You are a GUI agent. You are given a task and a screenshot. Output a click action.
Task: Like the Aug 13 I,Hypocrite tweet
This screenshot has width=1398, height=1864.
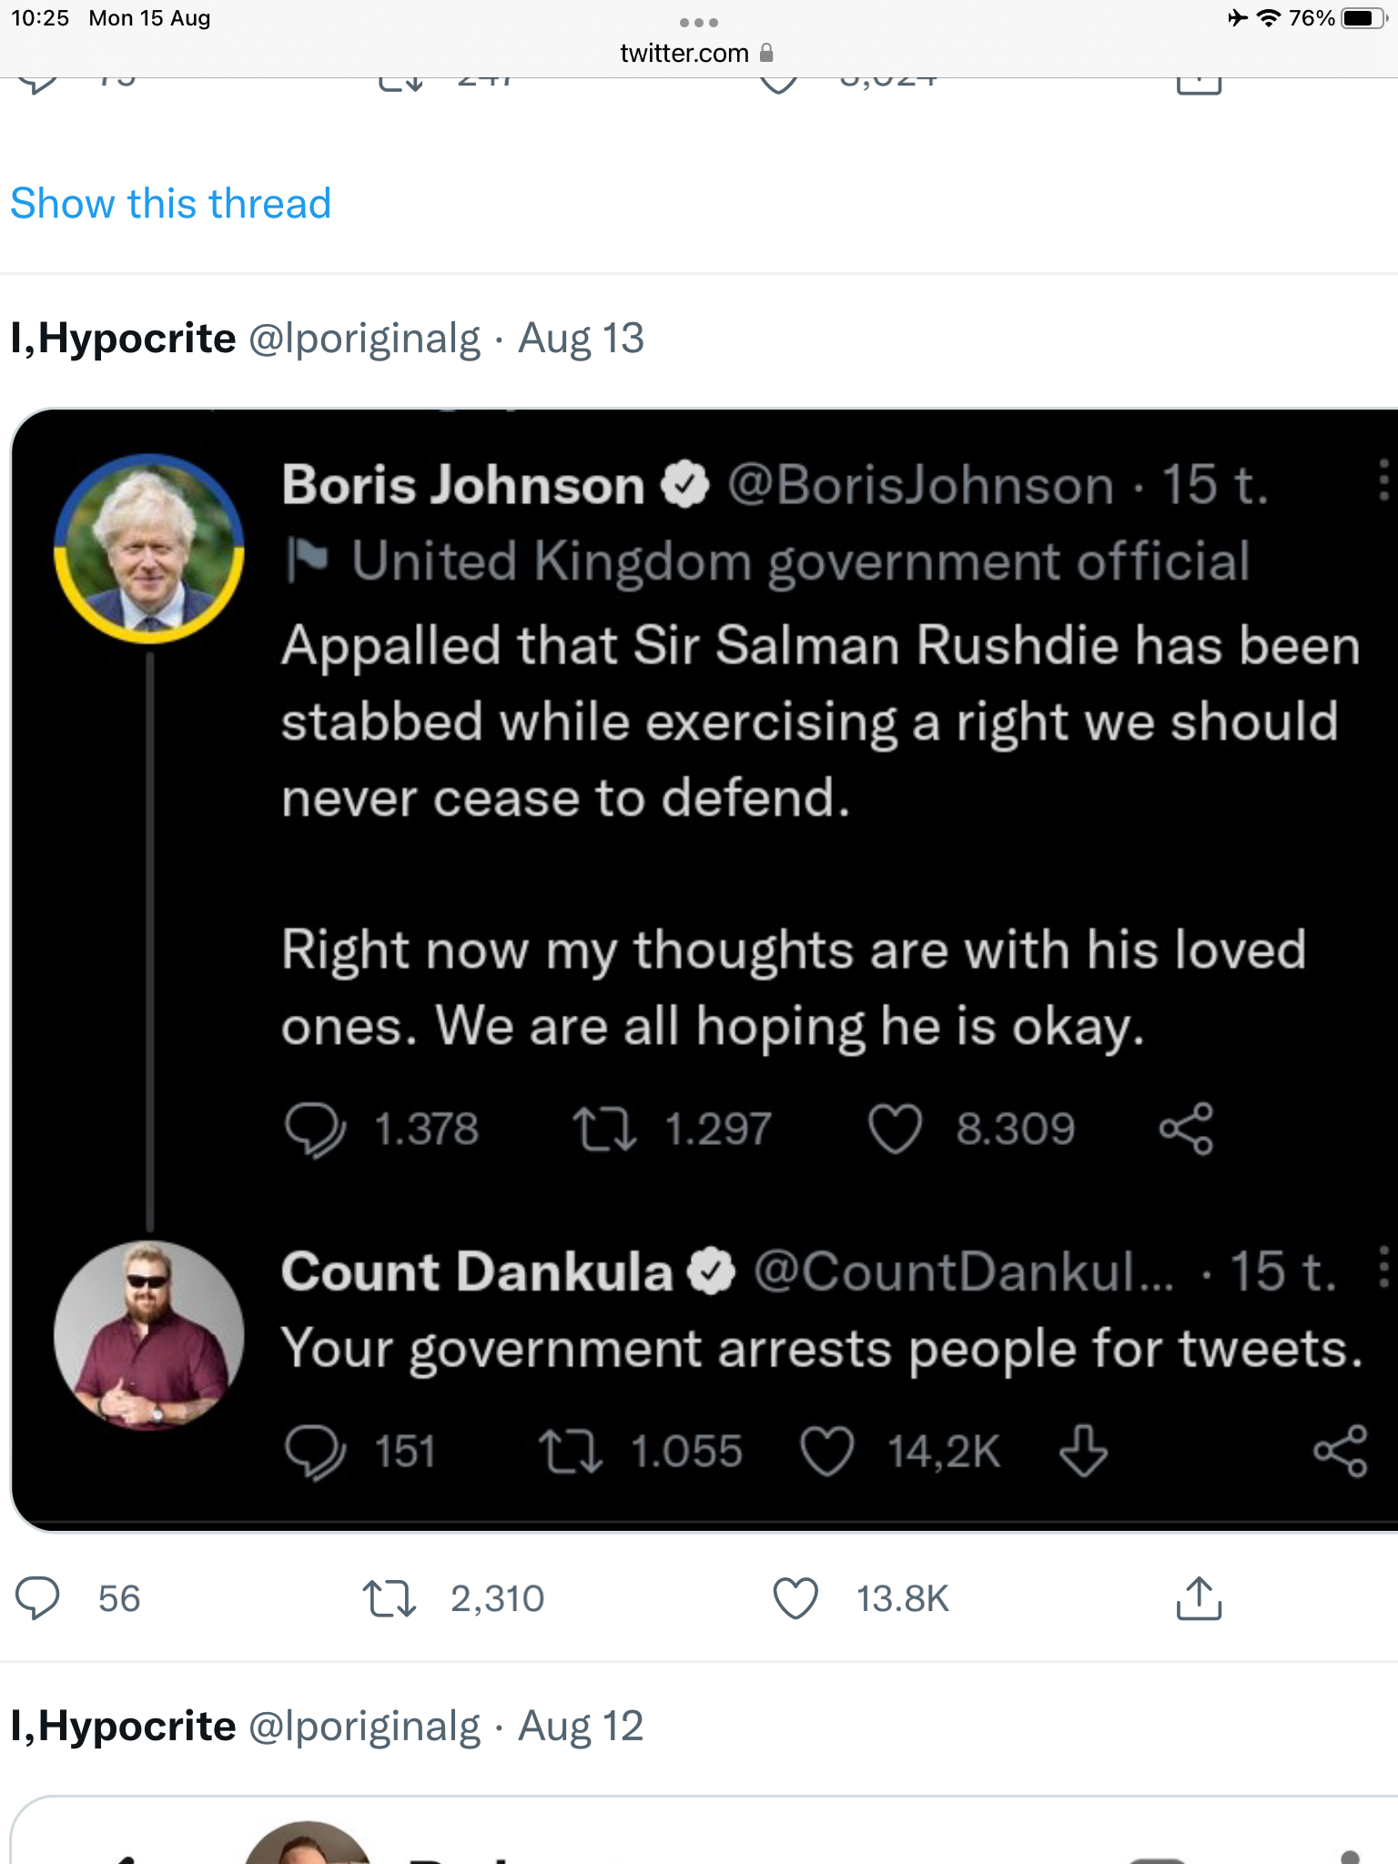[795, 1598]
